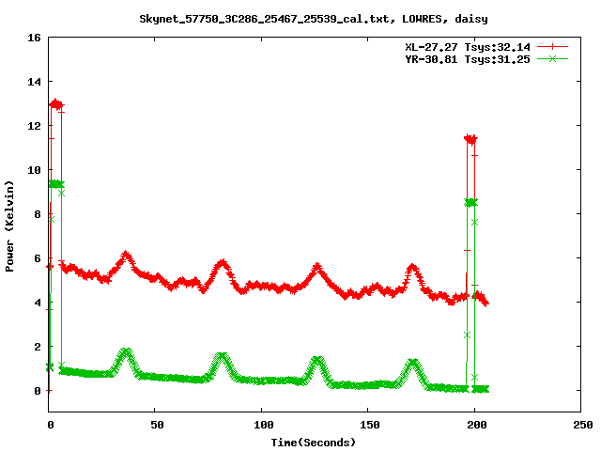Click the red peak near 170 seconds

412,267
